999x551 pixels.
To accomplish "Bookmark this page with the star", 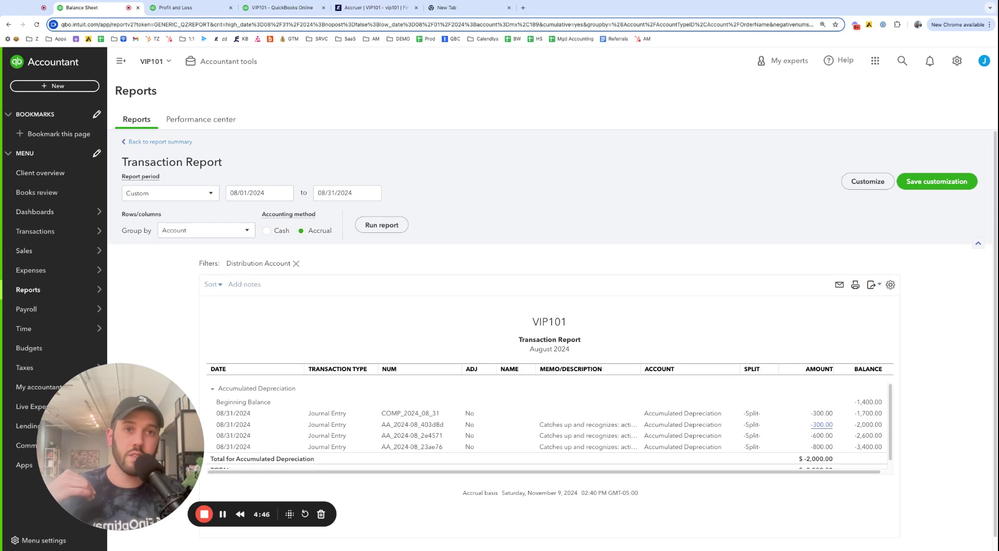I will point(835,24).
